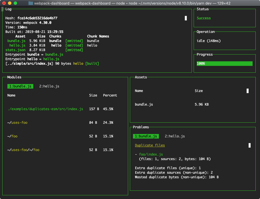Click the ~/uses-foo module entry

pos(17,122)
